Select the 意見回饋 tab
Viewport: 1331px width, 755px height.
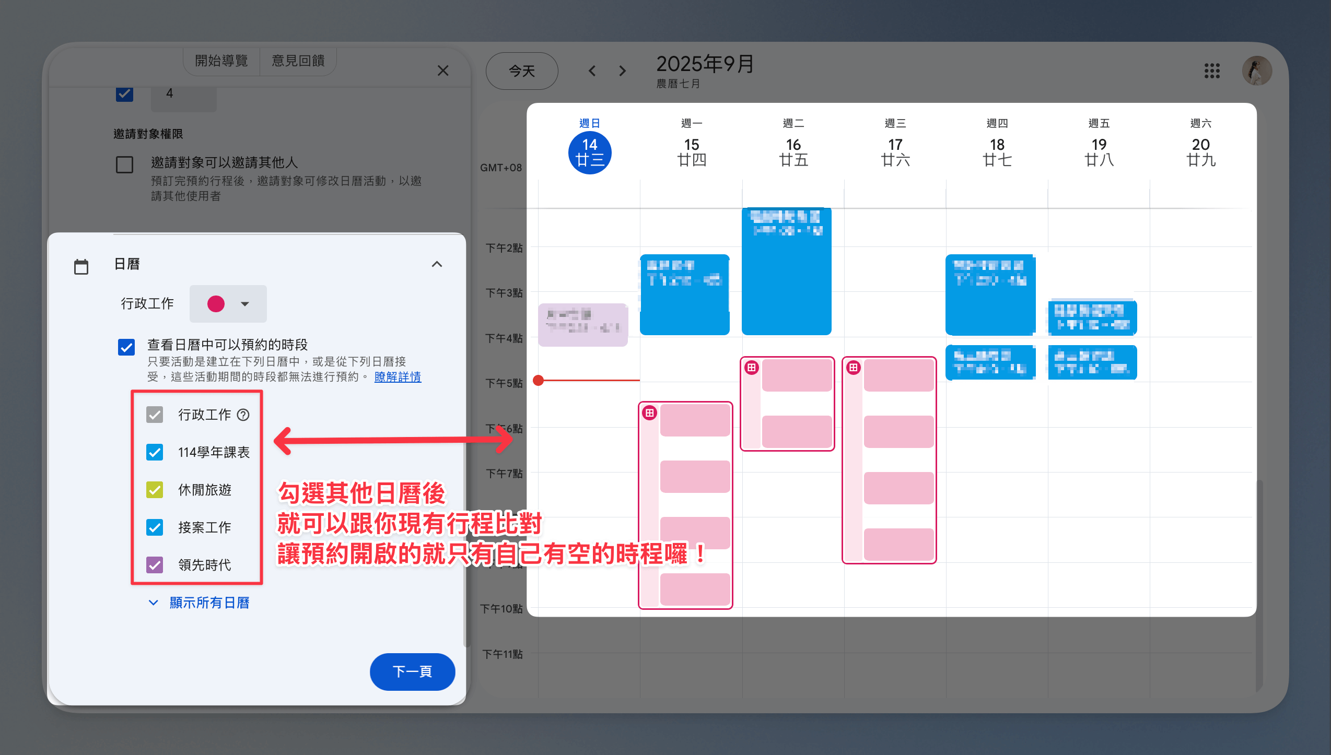coord(298,61)
